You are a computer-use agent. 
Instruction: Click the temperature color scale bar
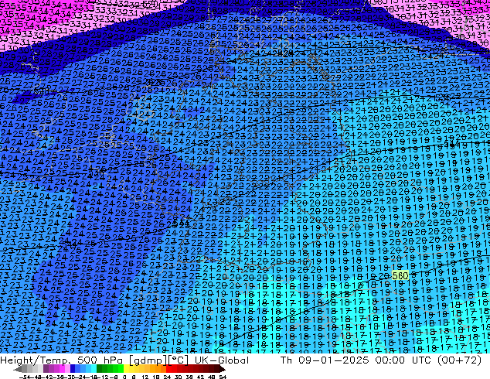pos(119,369)
